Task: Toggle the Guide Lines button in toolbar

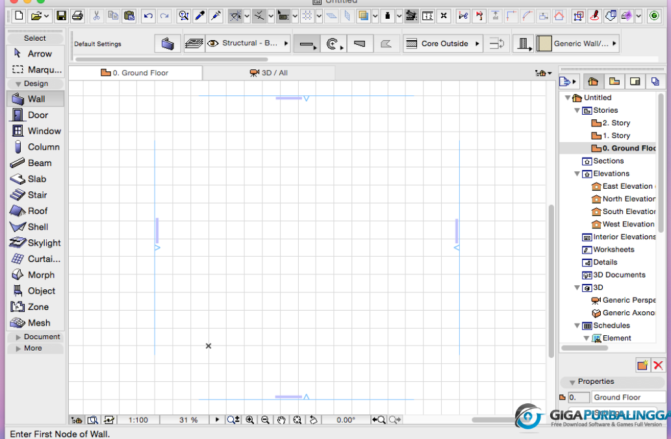Action: [235, 16]
